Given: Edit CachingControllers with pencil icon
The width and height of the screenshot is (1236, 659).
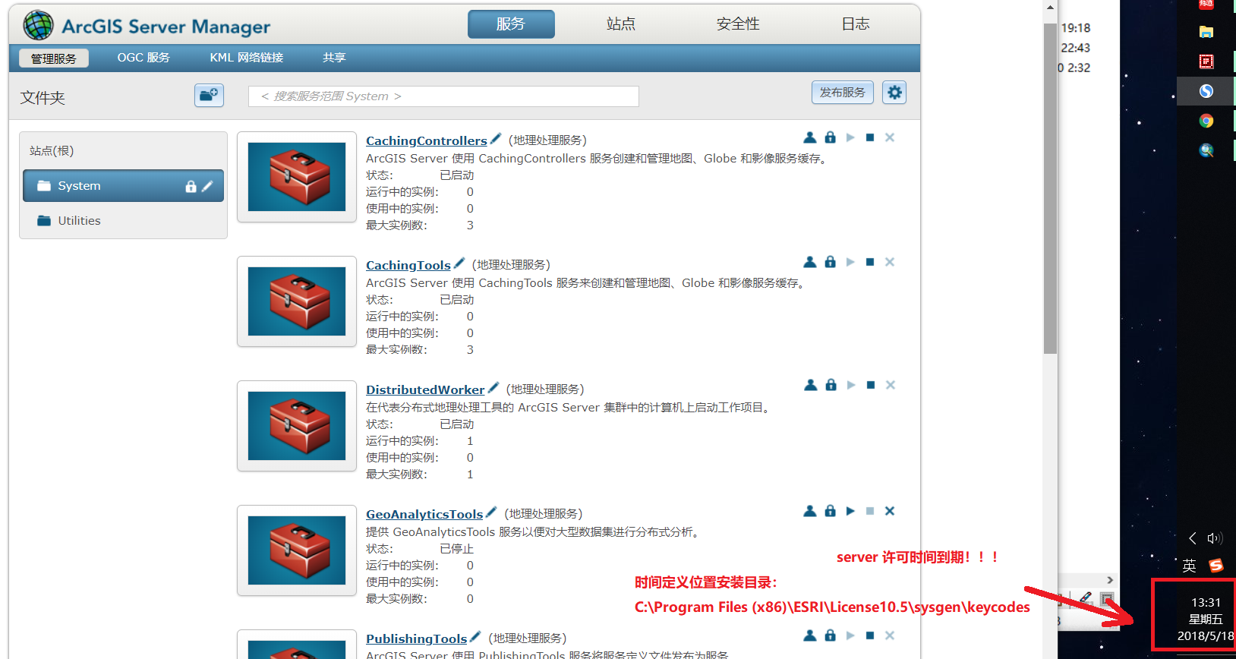Looking at the screenshot, I should 496,138.
